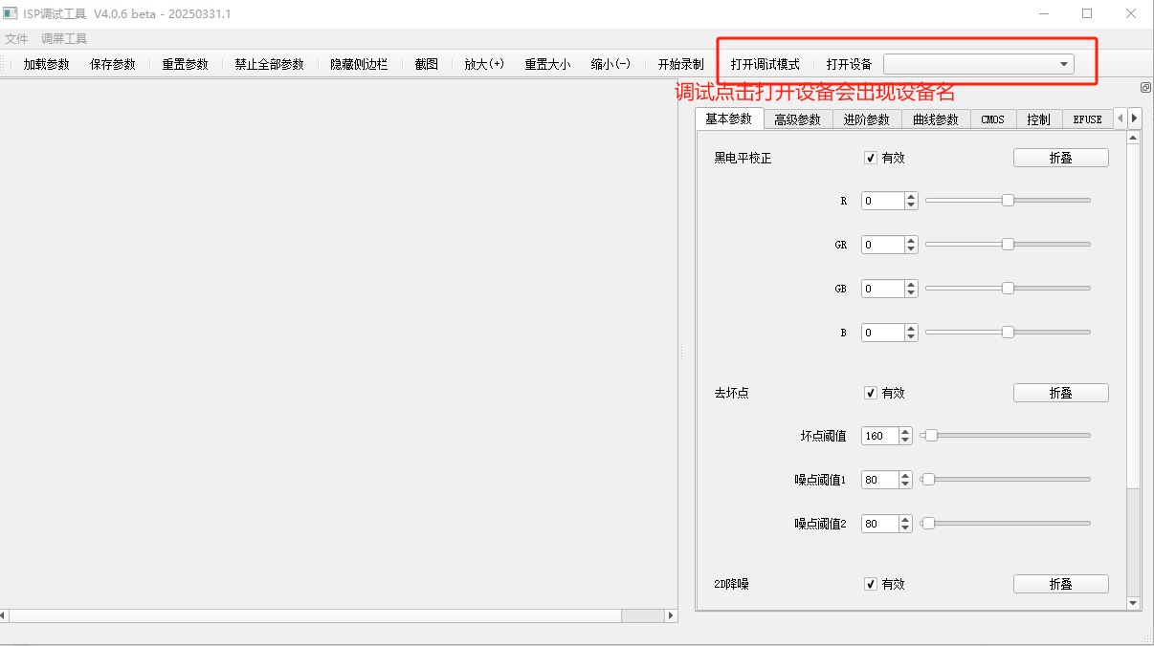
Task: Toggle 黑电平校正 有效 checkbox
Action: [x=871, y=159]
